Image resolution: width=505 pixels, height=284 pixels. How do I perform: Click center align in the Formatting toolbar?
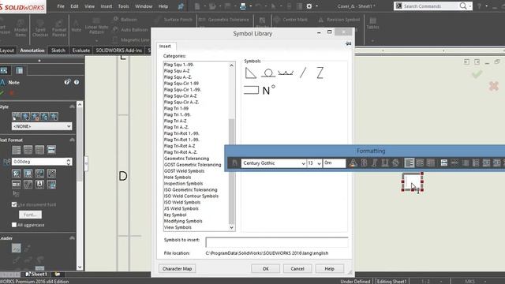(420, 163)
